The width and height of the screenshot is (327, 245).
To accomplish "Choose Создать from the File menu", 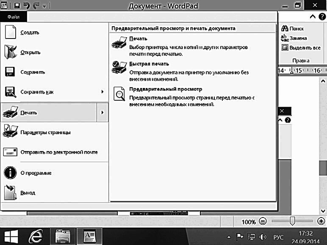I will 55,32.
